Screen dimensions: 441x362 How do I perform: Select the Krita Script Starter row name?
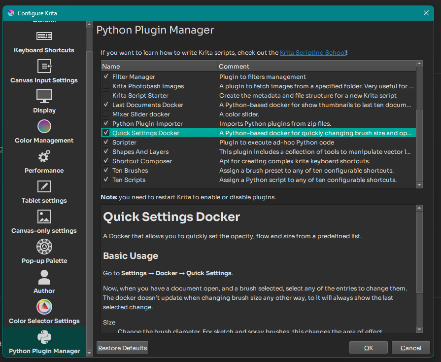pos(140,95)
